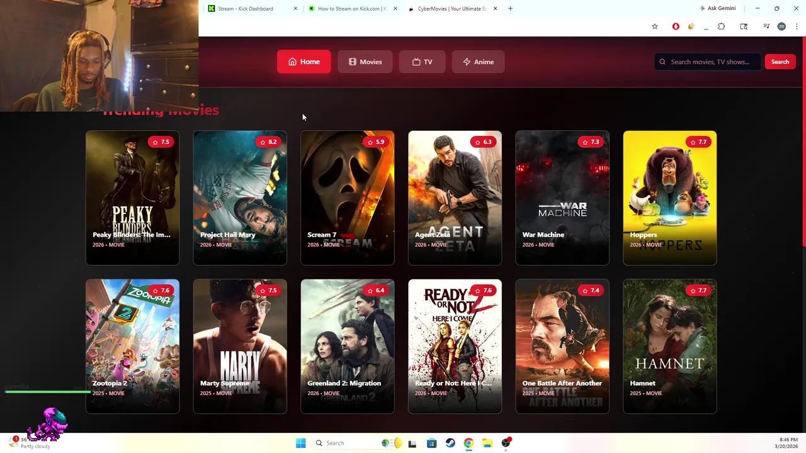806x453 pixels.
Task: Click the tab search toolbar icon
Action: [x=744, y=26]
